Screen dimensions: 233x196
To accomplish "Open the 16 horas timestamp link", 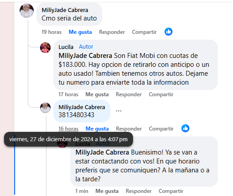I will click(x=68, y=129).
